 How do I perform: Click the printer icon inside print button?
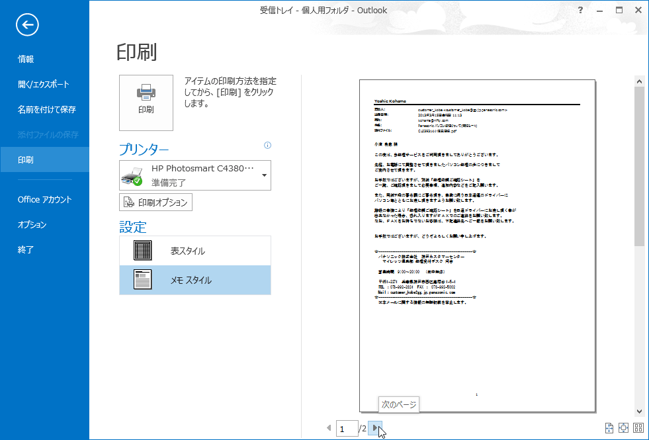click(x=146, y=93)
